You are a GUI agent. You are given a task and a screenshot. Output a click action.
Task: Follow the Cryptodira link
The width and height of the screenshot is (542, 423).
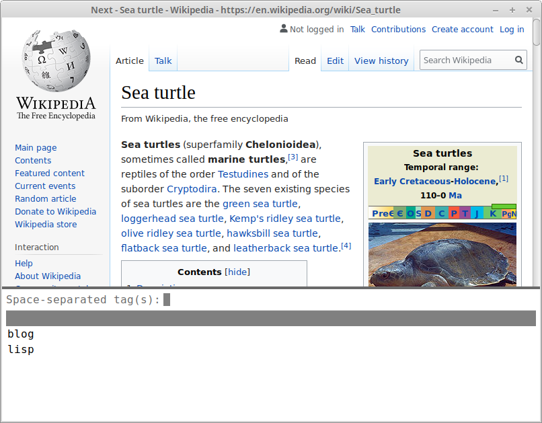[x=192, y=189]
